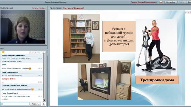Click the bell notification icon beside Послать
The height and width of the screenshot is (107, 191).
point(44,104)
